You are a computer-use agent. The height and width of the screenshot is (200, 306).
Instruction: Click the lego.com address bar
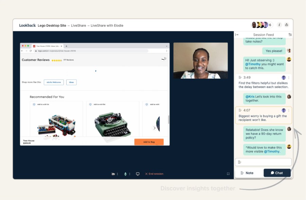(x=91, y=51)
